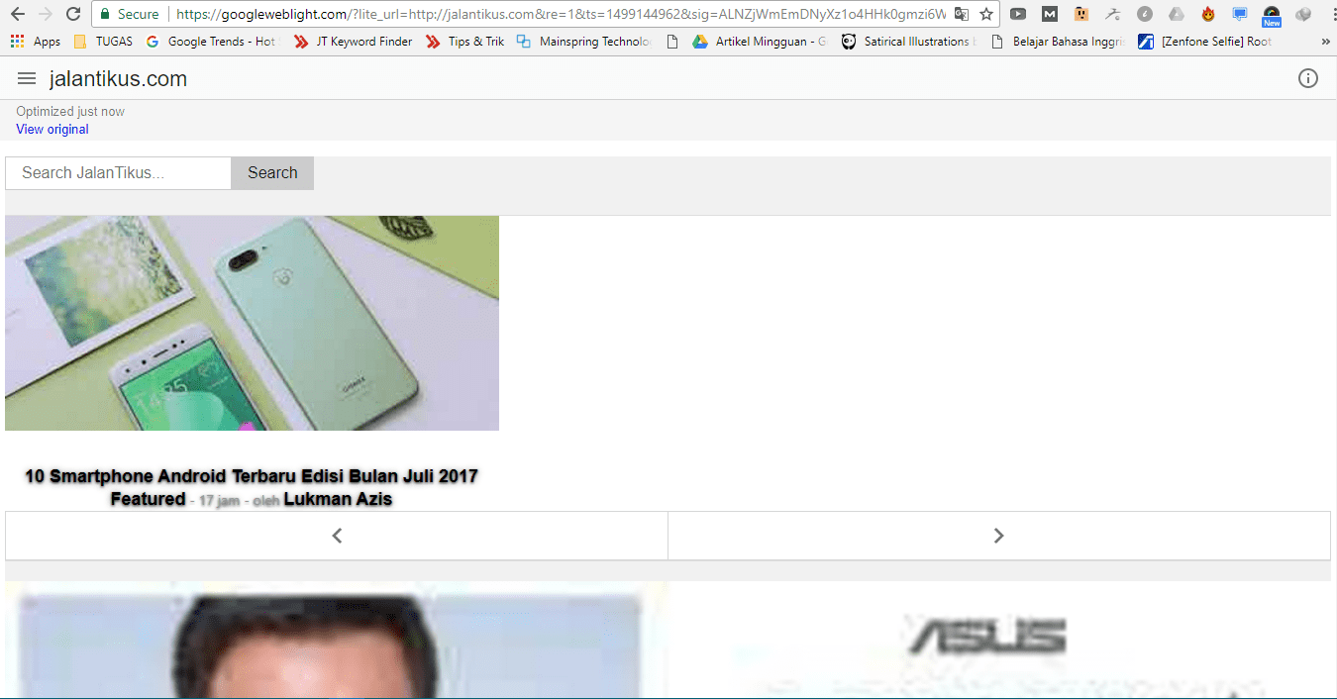View site info via Secure padlock

129,14
